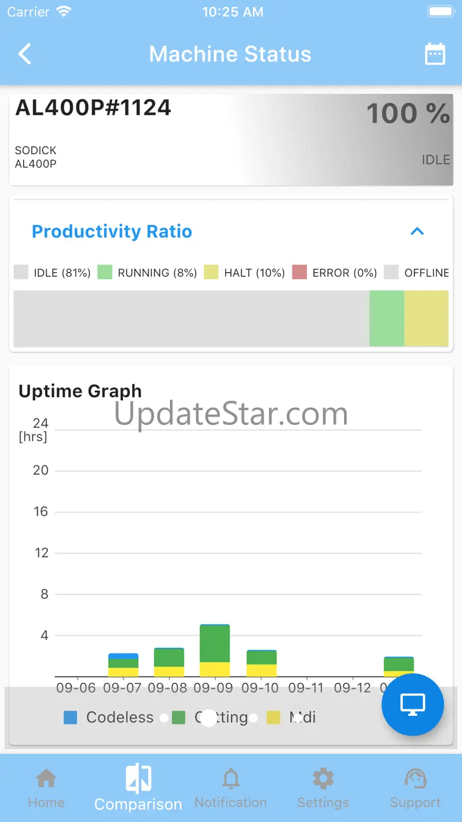462x822 pixels.
Task: Tap the blue monitor floating button
Action: click(x=413, y=705)
